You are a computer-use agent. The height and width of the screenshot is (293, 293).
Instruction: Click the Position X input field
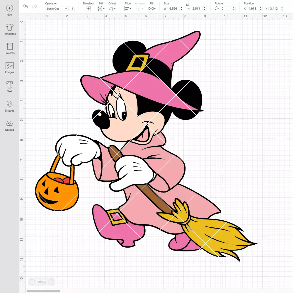(x=253, y=8)
